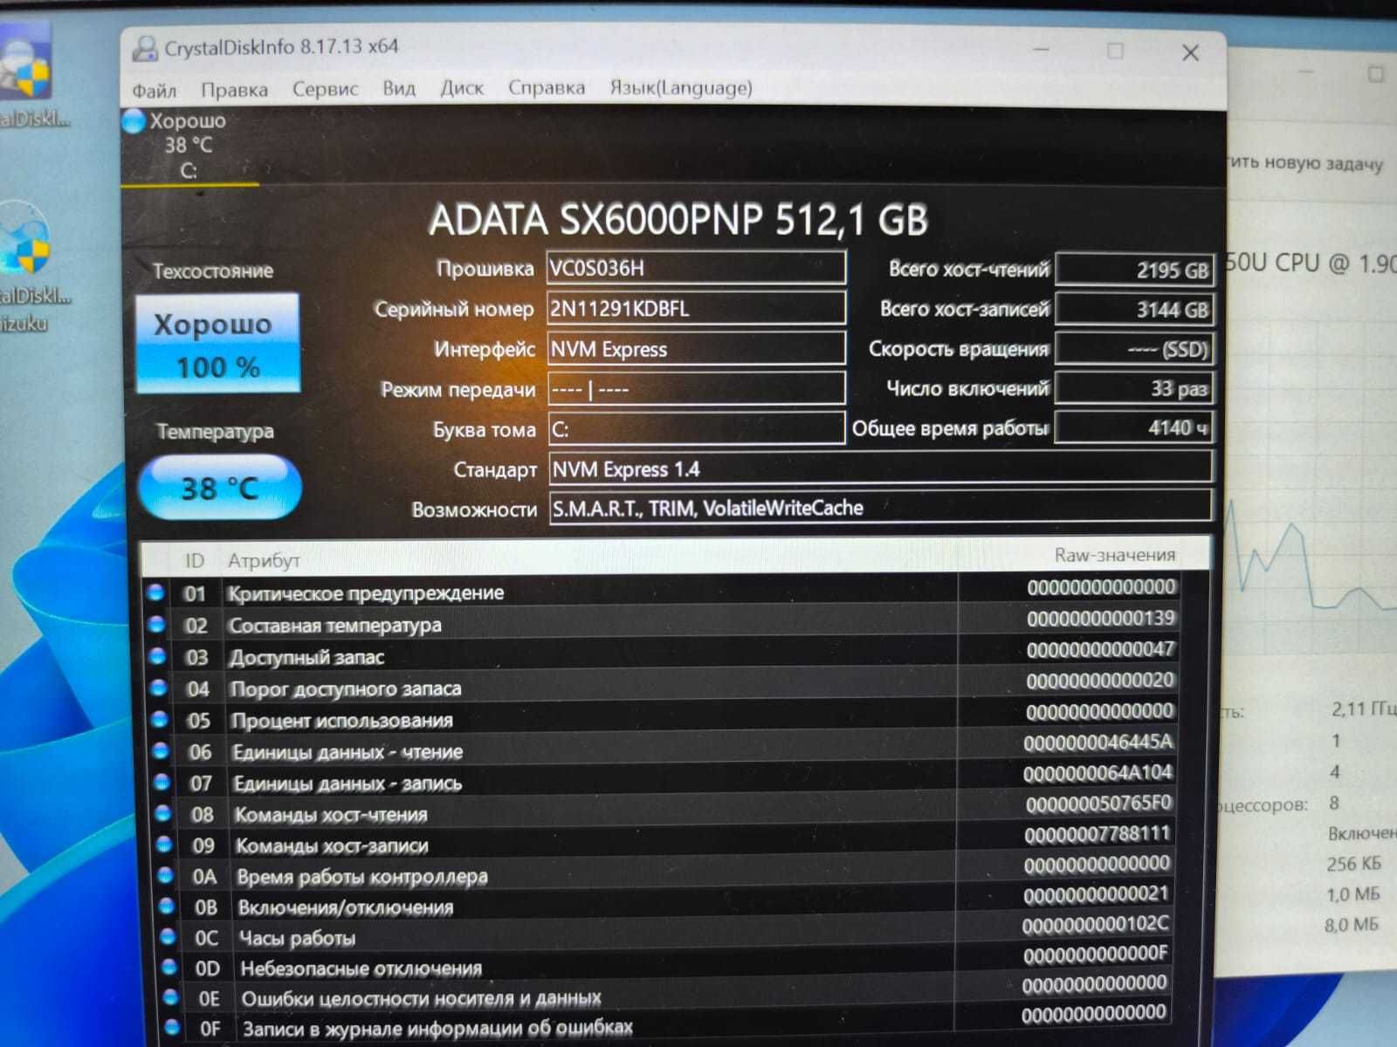Open the Файл menu
The width and height of the screenshot is (1397, 1047).
tap(154, 90)
